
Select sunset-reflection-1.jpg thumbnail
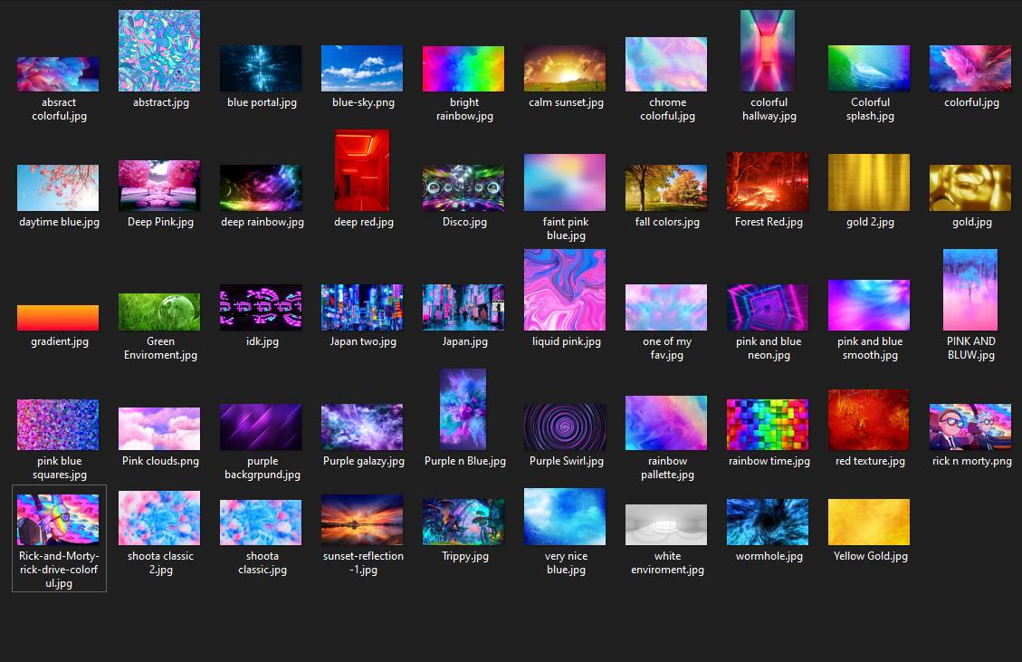pos(362,519)
